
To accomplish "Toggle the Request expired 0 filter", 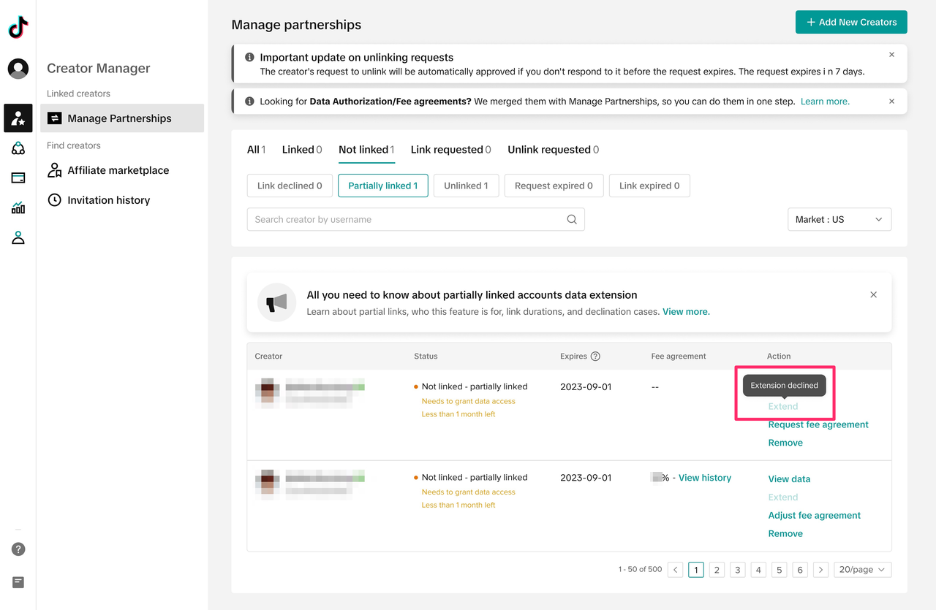I will click(554, 186).
